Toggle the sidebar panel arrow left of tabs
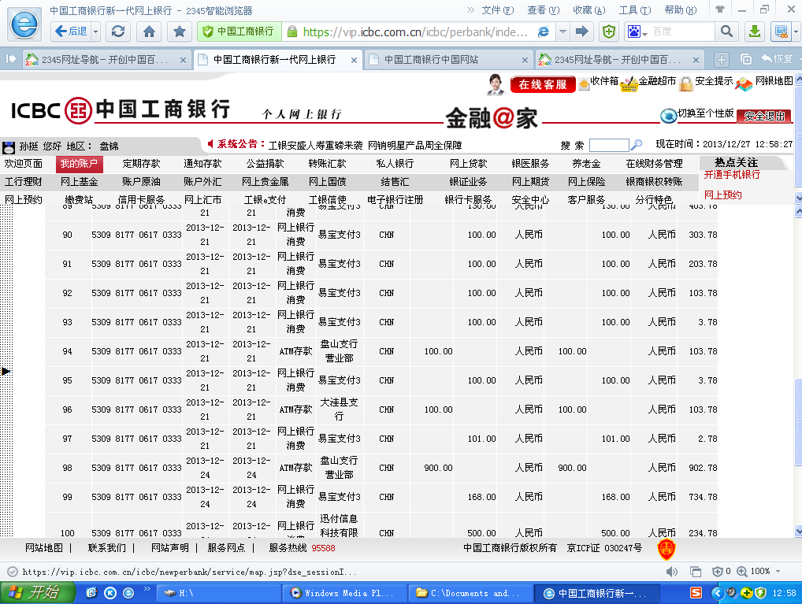The width and height of the screenshot is (802, 604). coord(11,60)
